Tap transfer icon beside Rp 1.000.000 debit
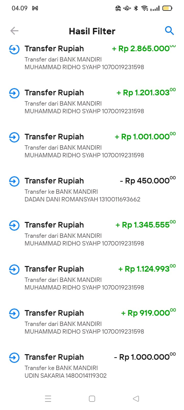184x410 pixels. click(14, 357)
